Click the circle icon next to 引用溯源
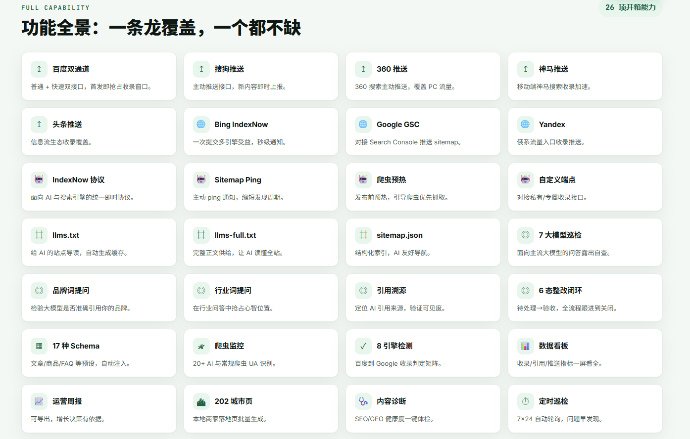The image size is (690, 439). coord(363,291)
